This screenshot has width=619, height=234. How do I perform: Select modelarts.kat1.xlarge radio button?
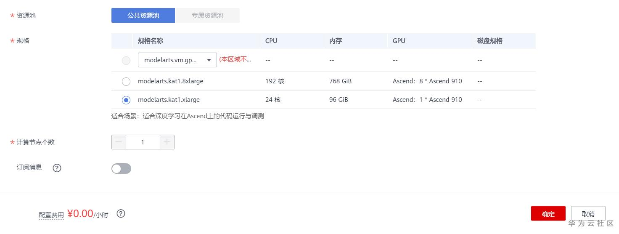click(126, 100)
